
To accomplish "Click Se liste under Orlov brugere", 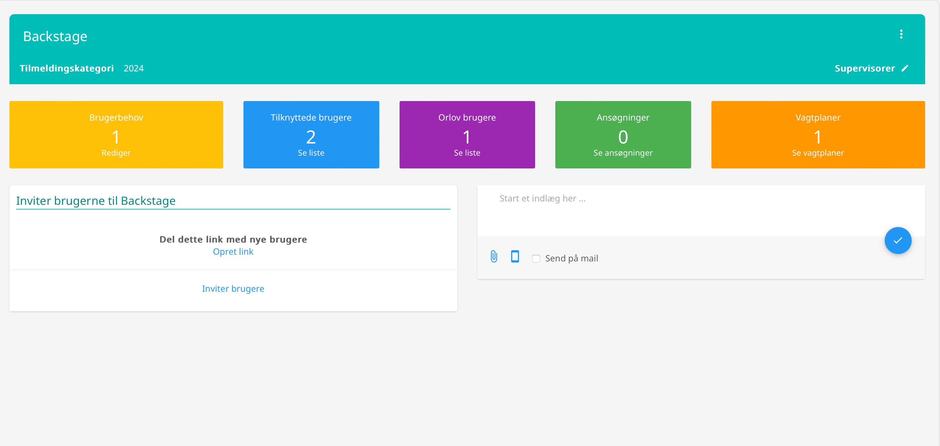I will click(x=467, y=153).
